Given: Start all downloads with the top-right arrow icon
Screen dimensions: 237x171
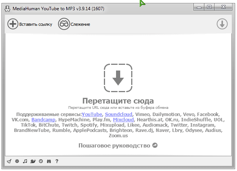Looking at the screenshot, I should click(222, 24).
